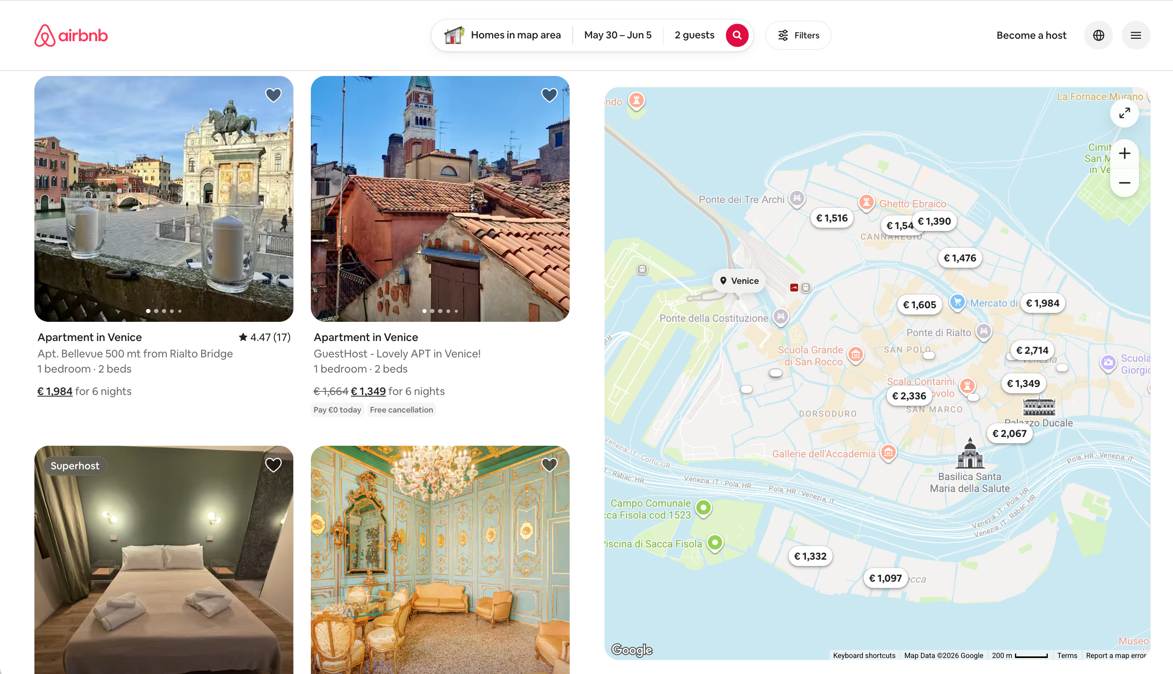Open the hamburger main menu
Image resolution: width=1173 pixels, height=674 pixels.
tap(1135, 35)
